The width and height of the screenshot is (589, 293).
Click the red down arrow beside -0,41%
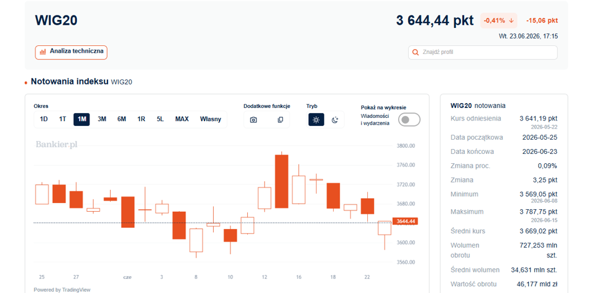click(x=511, y=20)
